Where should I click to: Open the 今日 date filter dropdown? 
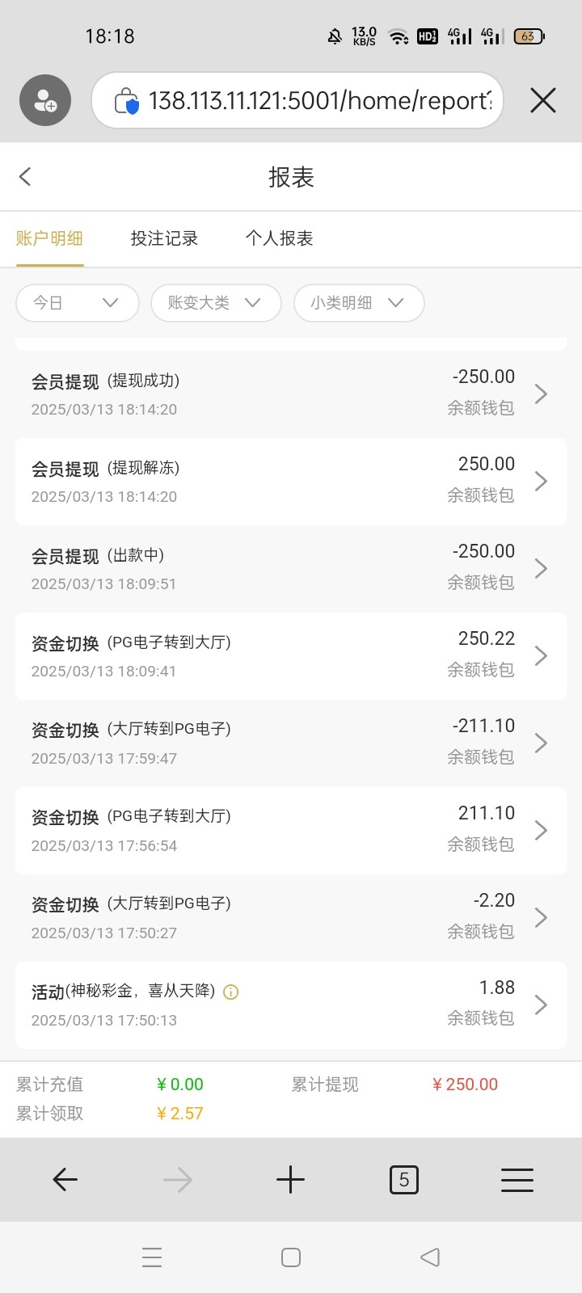pyautogui.click(x=77, y=303)
